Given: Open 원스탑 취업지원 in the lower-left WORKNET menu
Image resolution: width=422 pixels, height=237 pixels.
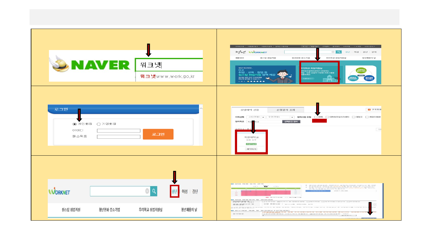Looking at the screenshot, I should pyautogui.click(x=71, y=210).
